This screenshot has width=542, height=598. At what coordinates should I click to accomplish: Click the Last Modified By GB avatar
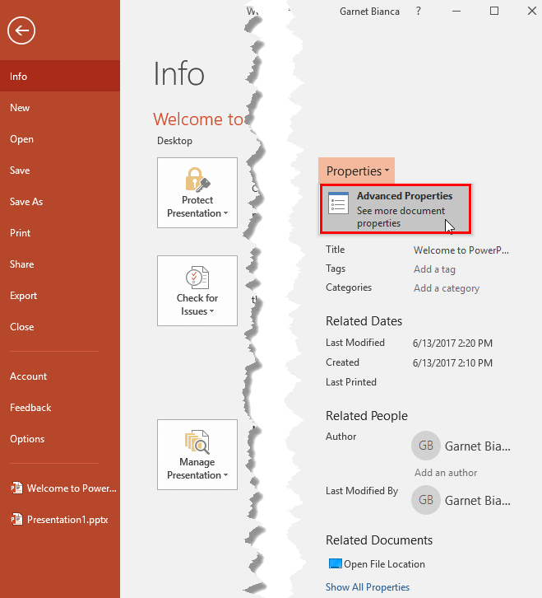(426, 500)
